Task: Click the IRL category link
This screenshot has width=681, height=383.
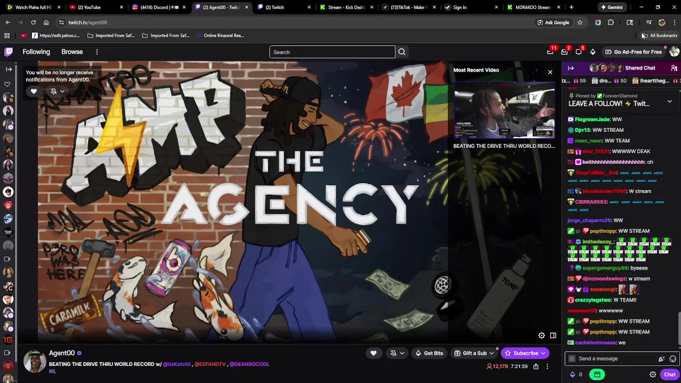Action: (52, 371)
